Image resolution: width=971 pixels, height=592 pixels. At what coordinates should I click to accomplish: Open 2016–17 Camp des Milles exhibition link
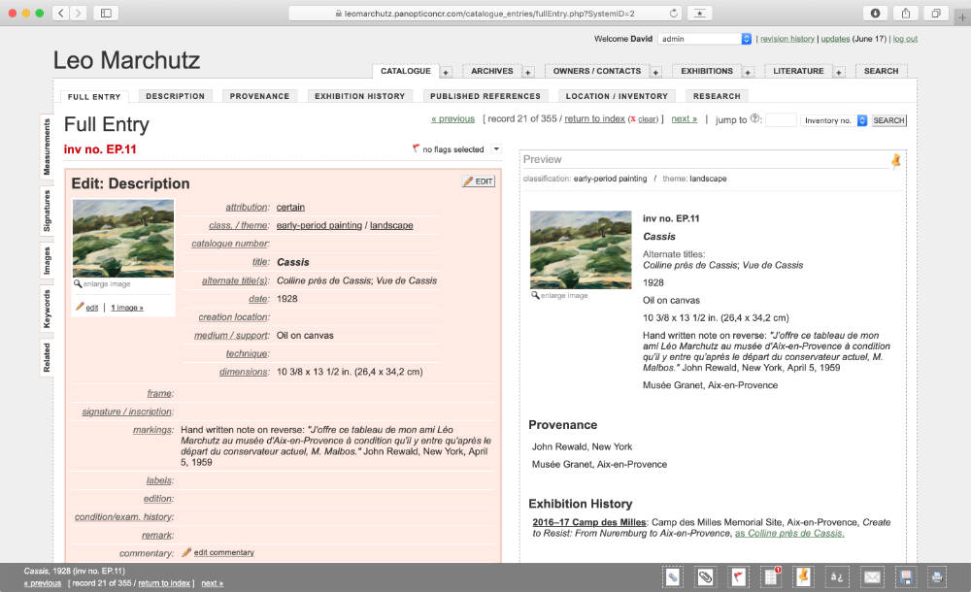[x=589, y=522]
